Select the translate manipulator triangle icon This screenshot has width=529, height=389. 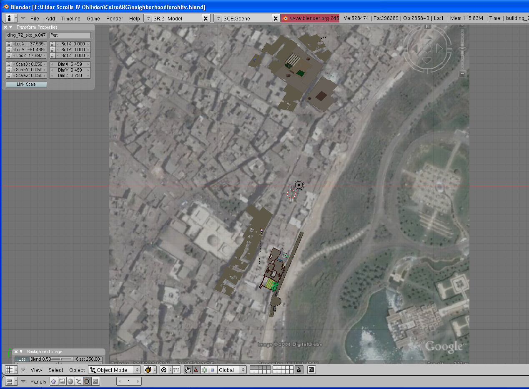(x=196, y=370)
